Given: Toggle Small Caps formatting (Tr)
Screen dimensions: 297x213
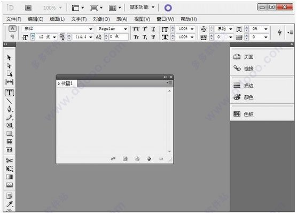Looking at the screenshot, I should click(136, 37).
